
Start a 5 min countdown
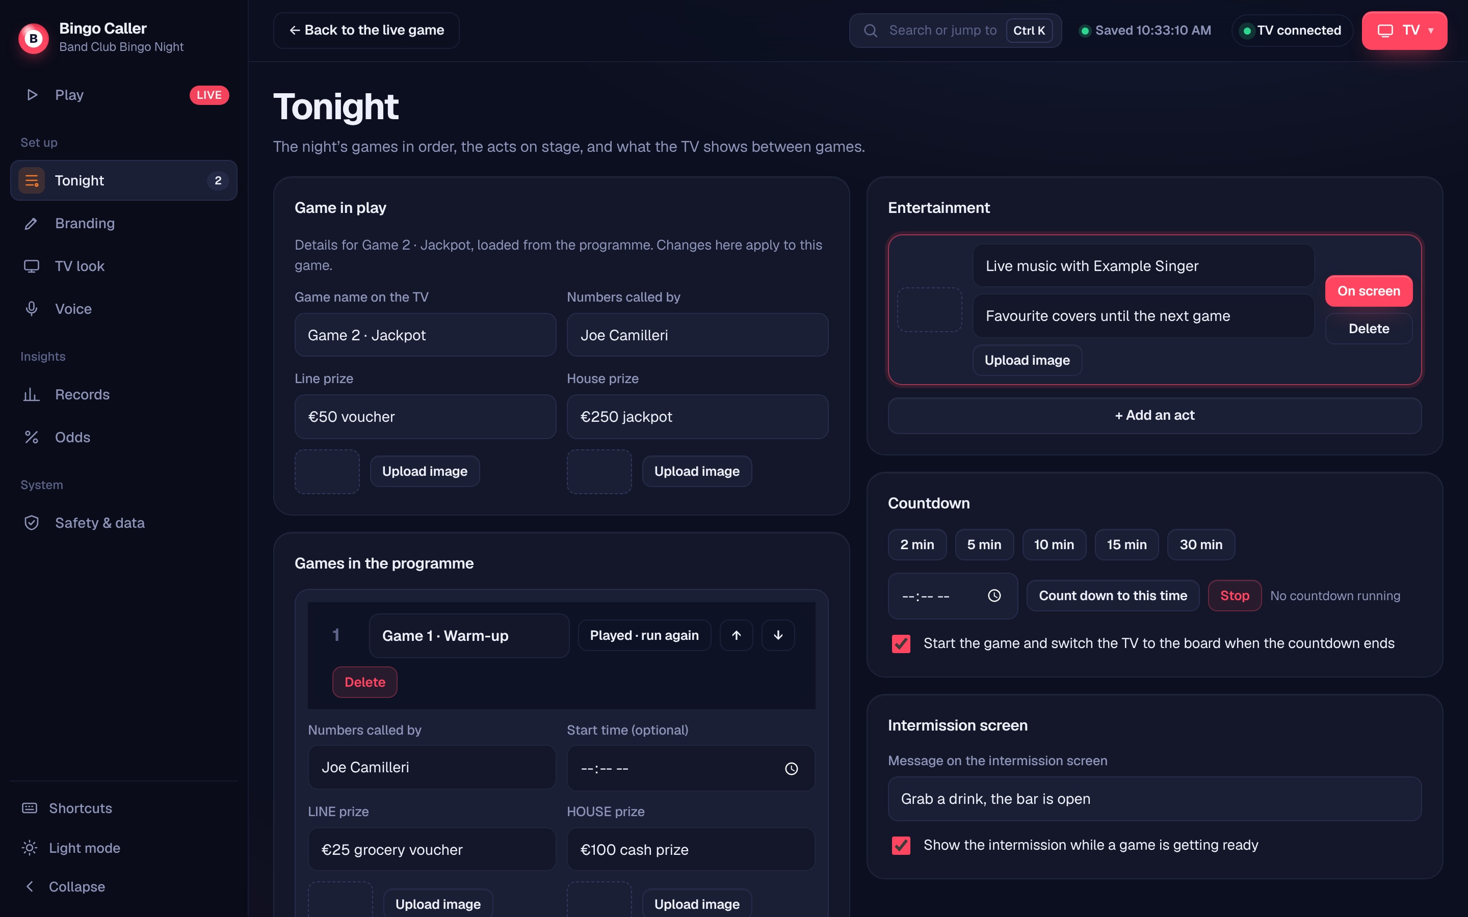tap(984, 545)
